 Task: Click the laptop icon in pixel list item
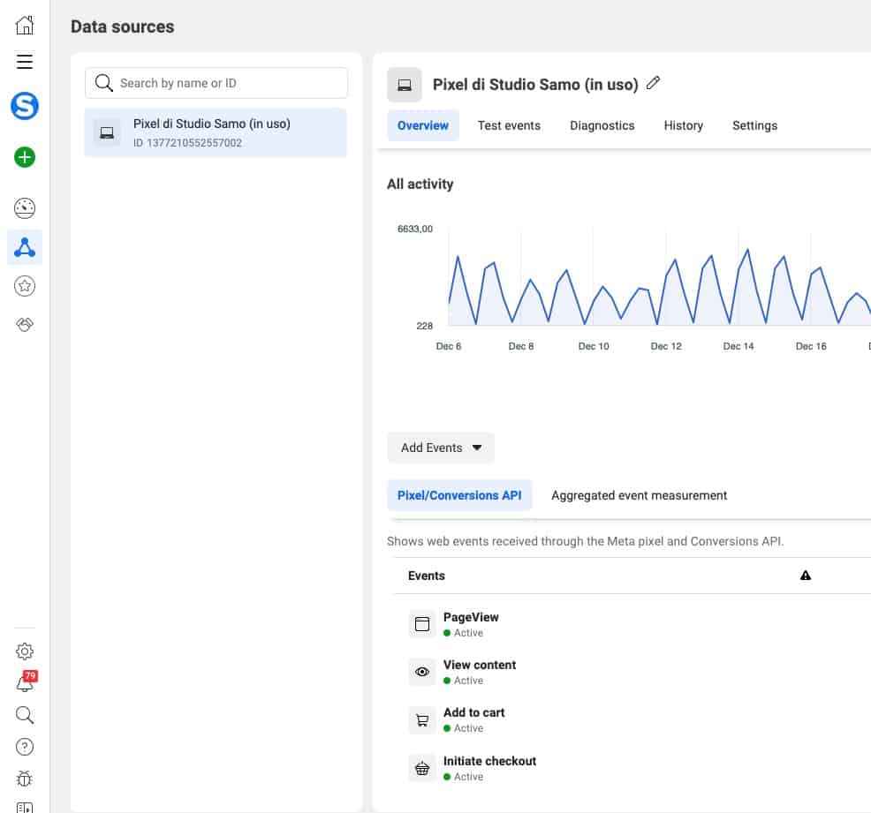click(x=107, y=132)
